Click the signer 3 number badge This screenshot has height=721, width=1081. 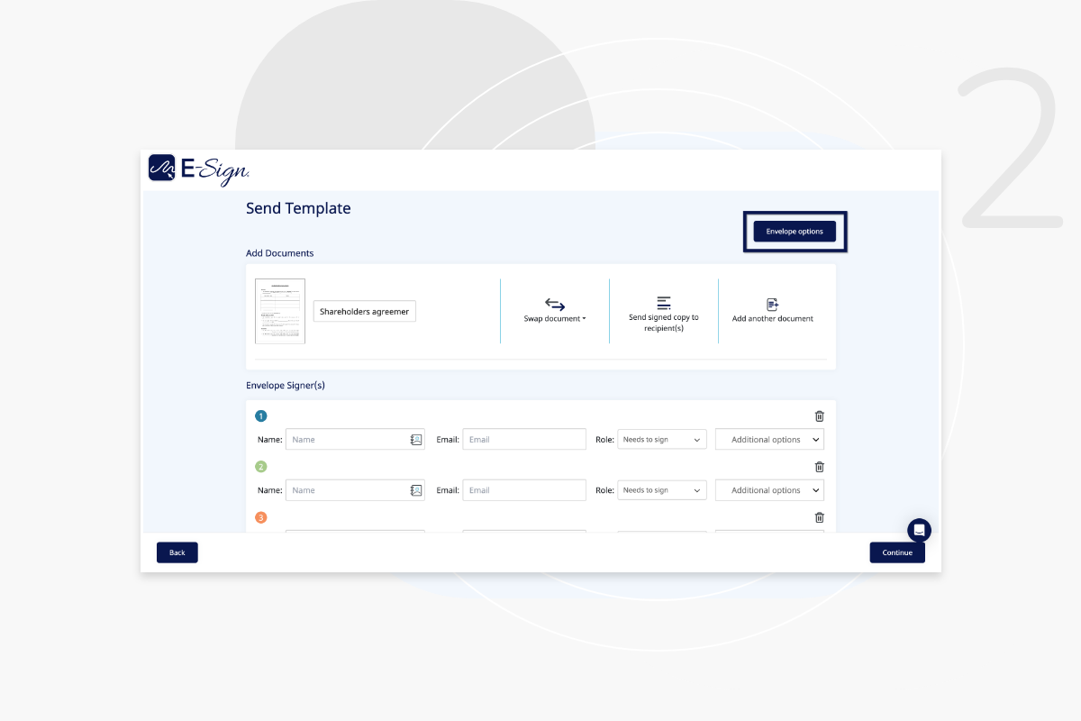point(261,516)
